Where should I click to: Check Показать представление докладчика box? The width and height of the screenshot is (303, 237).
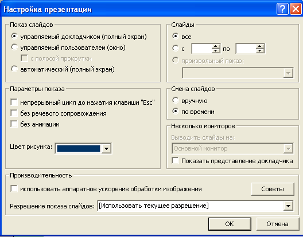pyautogui.click(x=175, y=160)
